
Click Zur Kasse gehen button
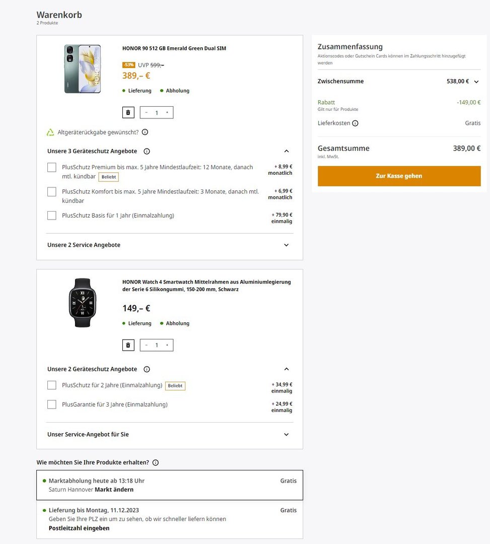click(399, 176)
